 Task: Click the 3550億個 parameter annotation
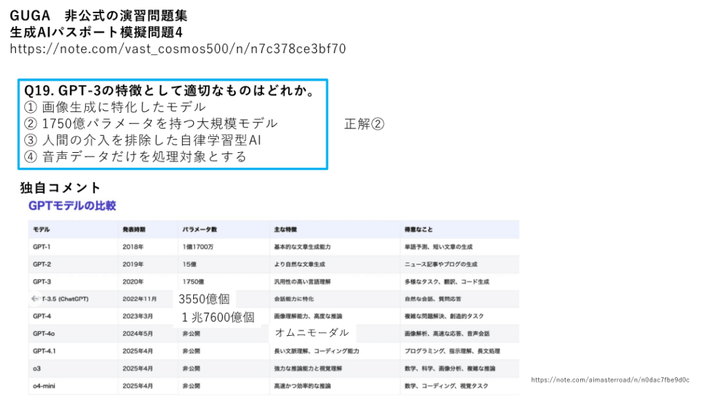tap(203, 299)
